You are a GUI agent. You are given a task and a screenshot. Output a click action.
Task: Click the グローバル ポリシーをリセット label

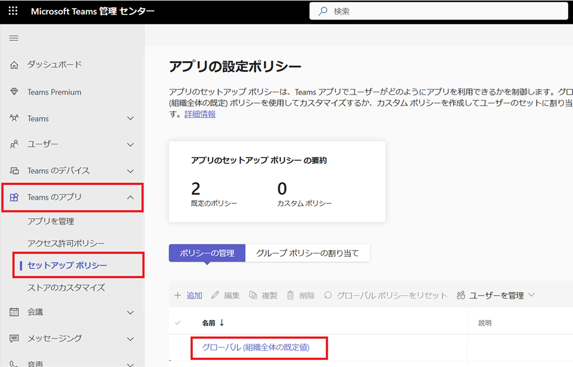pos(392,296)
